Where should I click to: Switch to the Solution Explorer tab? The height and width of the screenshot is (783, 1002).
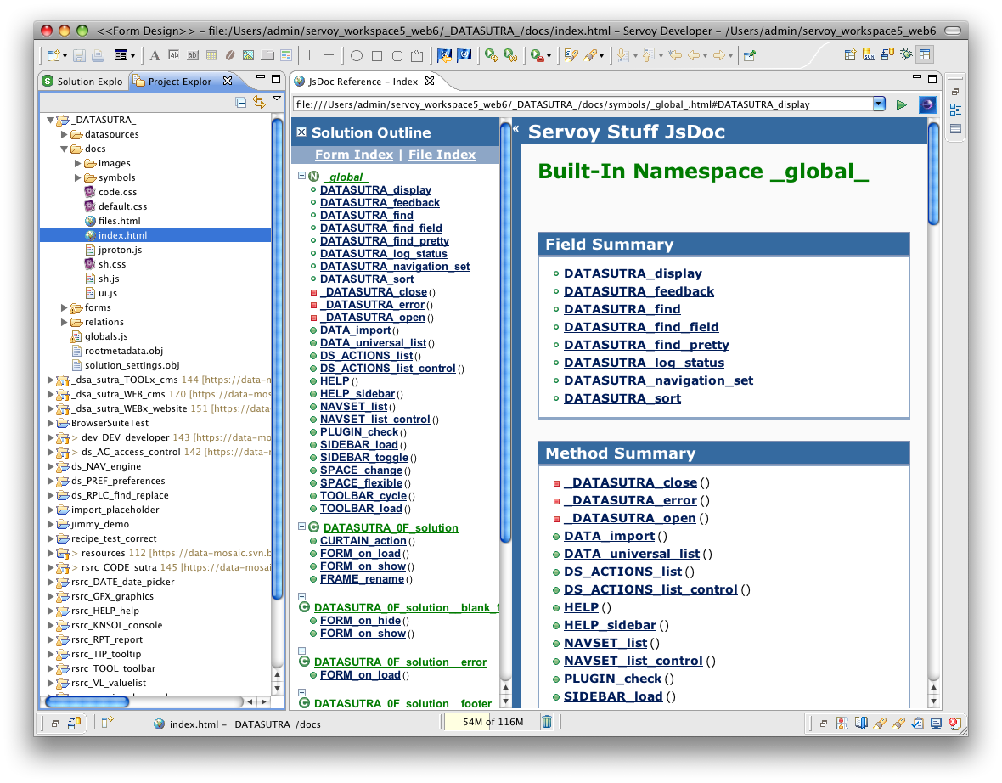(x=83, y=82)
